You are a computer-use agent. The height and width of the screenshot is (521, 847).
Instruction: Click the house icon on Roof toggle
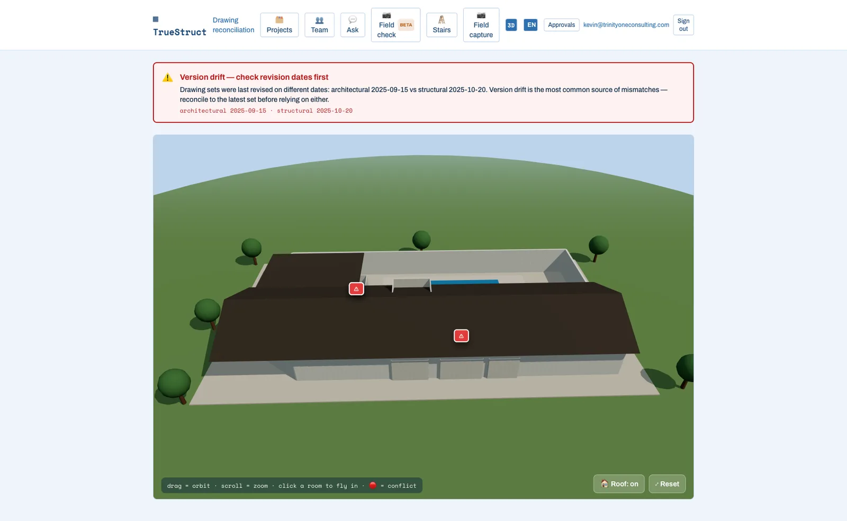click(604, 484)
